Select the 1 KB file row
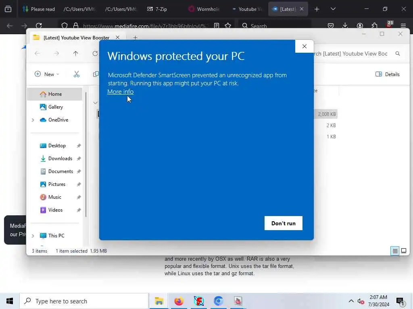 coord(331,137)
